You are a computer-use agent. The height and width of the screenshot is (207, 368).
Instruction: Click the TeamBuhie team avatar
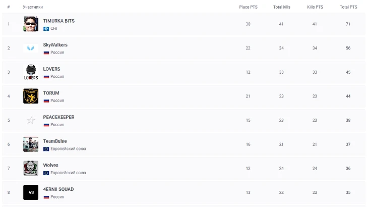31,144
